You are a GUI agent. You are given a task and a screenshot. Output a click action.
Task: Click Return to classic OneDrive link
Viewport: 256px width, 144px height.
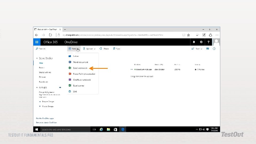pos(46,123)
